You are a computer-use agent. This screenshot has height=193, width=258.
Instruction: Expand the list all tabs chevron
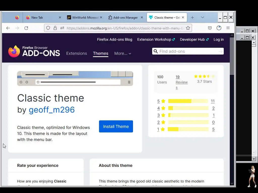(203, 17)
